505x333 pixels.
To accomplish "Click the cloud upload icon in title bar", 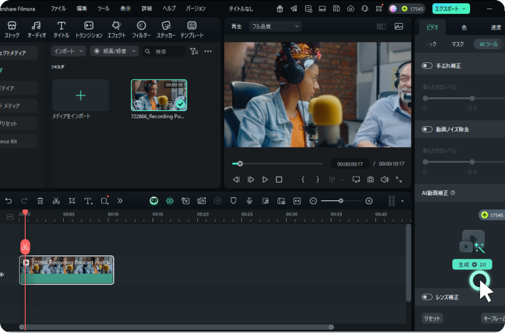I will [350, 9].
